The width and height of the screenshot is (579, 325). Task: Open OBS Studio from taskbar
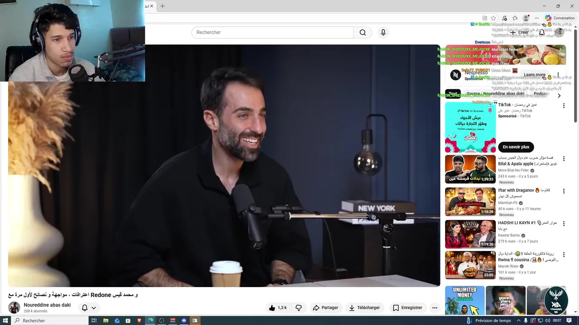tap(161, 320)
